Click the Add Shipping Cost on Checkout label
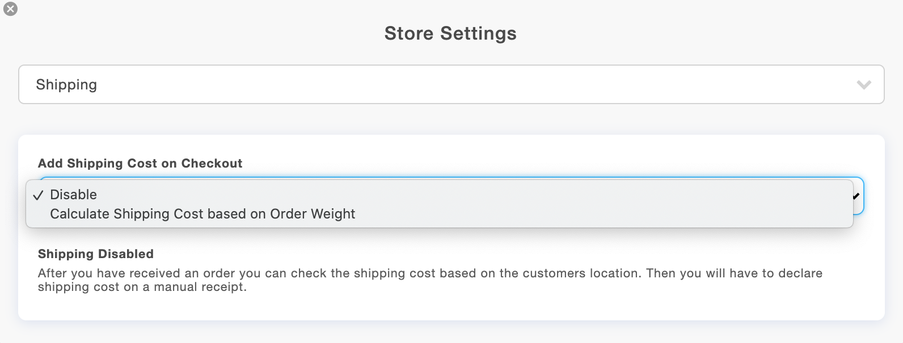 [x=140, y=163]
